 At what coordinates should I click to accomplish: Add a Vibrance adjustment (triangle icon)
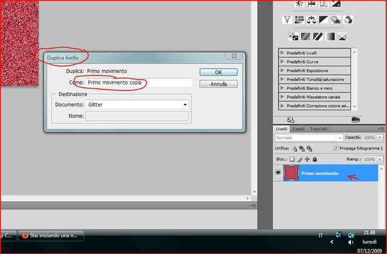pyautogui.click(x=287, y=20)
